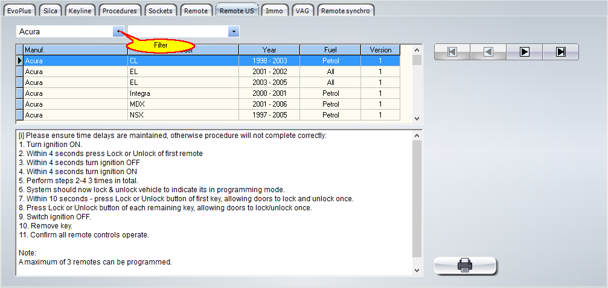This screenshot has height=288, width=608.
Task: Open the Immo tab
Action: point(275,11)
